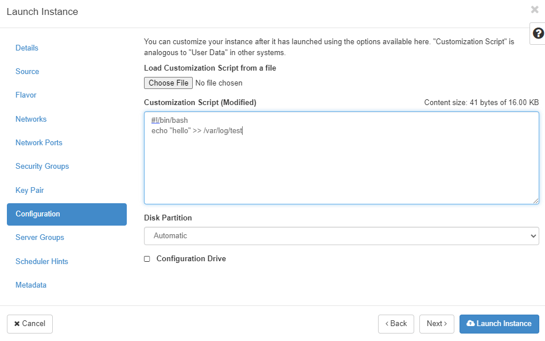The height and width of the screenshot is (341, 545).
Task: Enable the Configuration Drive checkbox
Action: tap(147, 259)
